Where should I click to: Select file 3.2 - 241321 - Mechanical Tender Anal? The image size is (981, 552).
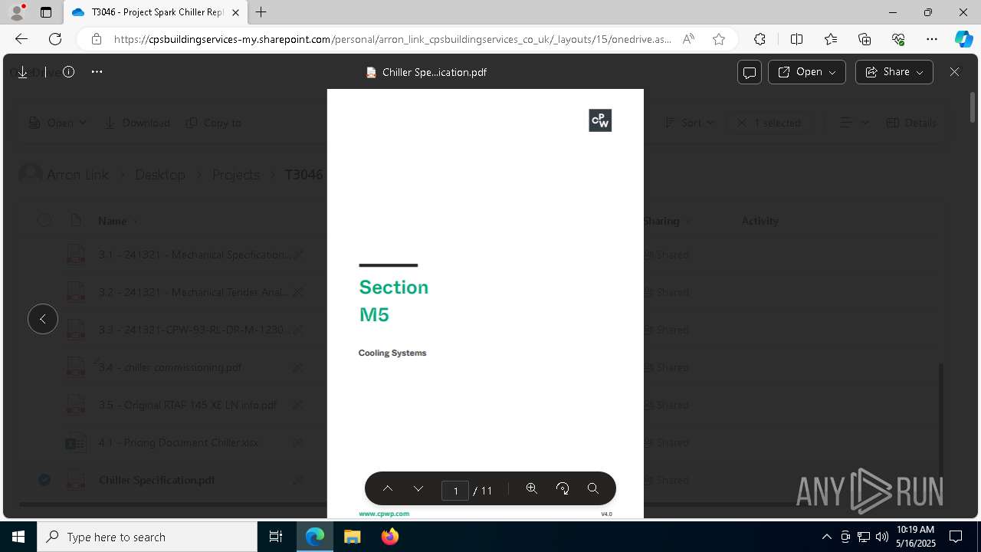(194, 292)
